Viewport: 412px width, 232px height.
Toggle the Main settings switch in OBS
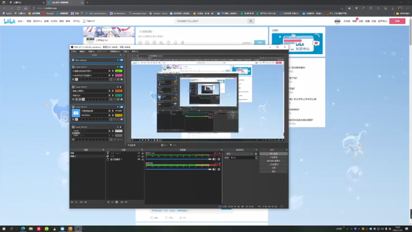pyautogui.click(x=121, y=60)
